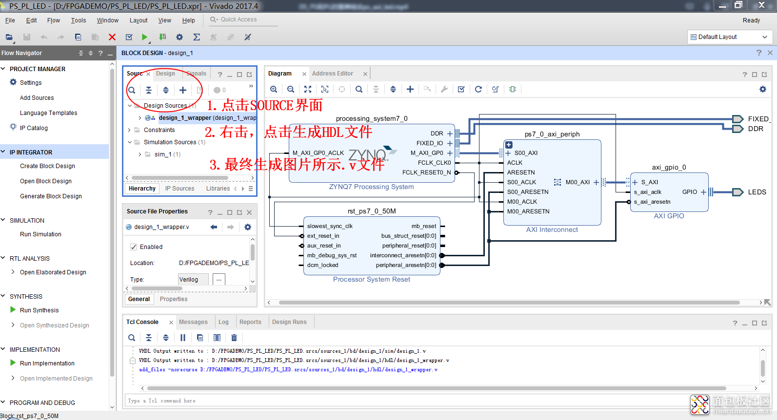Click the green Run toolbar arrow
Screen dimensions: 777x420
click(x=144, y=37)
